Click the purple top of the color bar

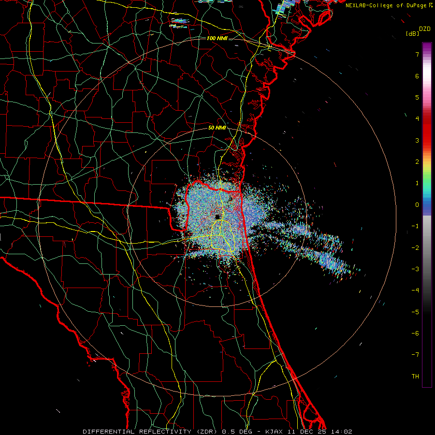(x=427, y=46)
